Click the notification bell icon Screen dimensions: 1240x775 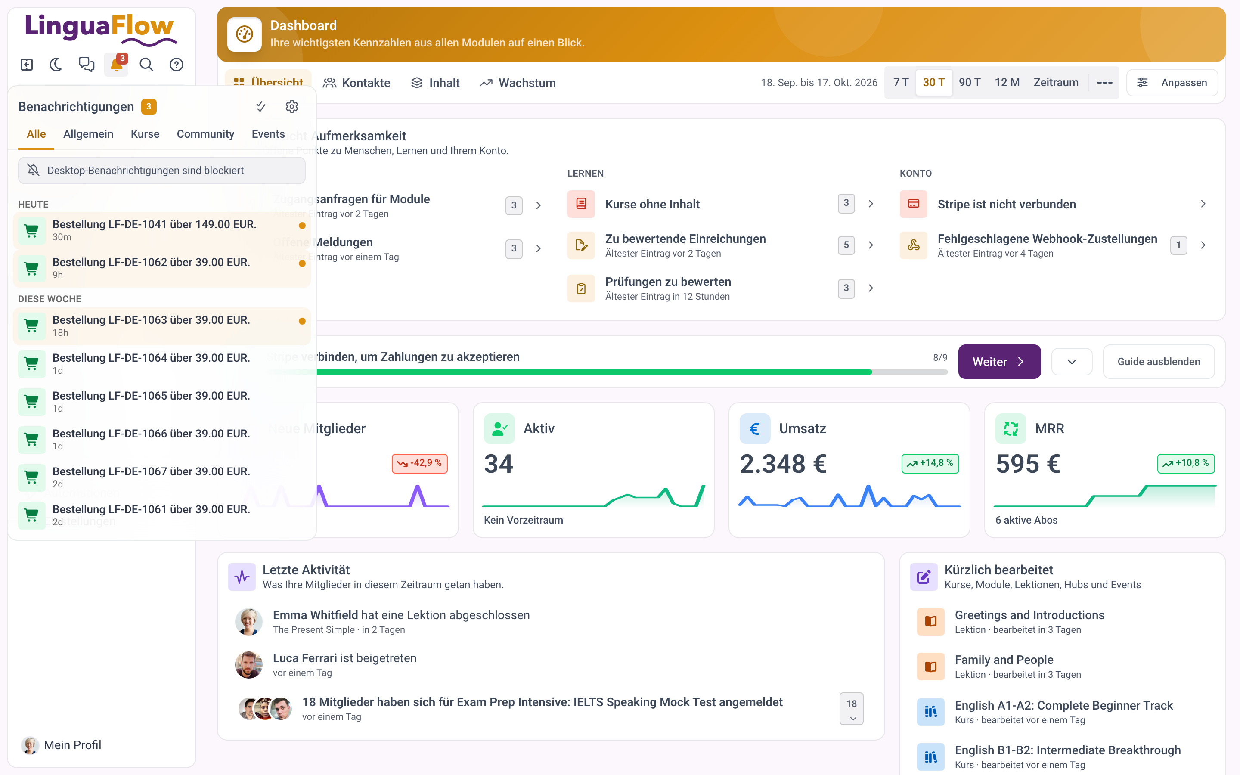[116, 65]
